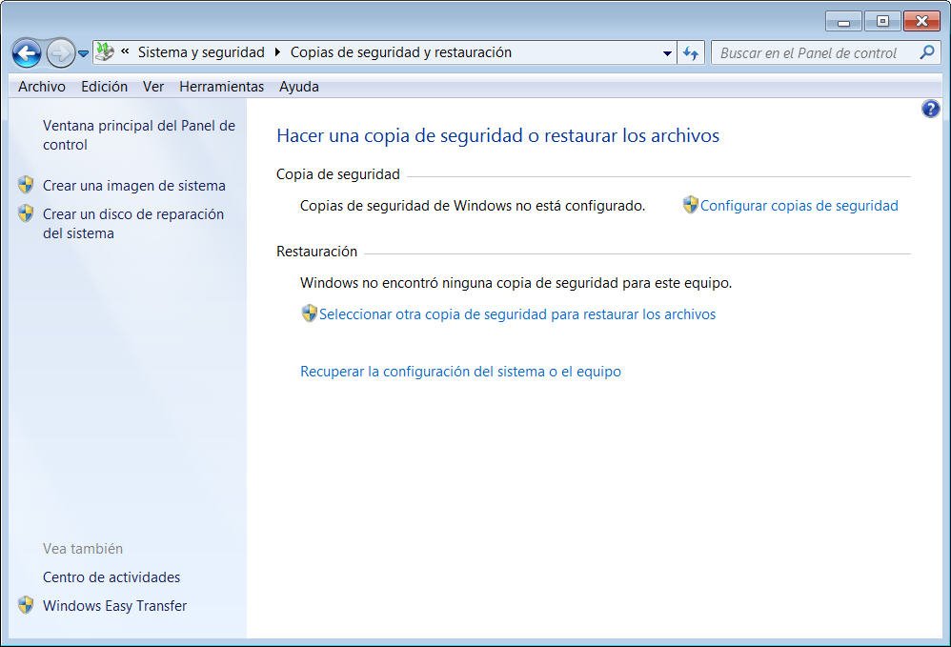The width and height of the screenshot is (951, 647).
Task: Click the Copia de seguridad section label
Action: [x=338, y=174]
